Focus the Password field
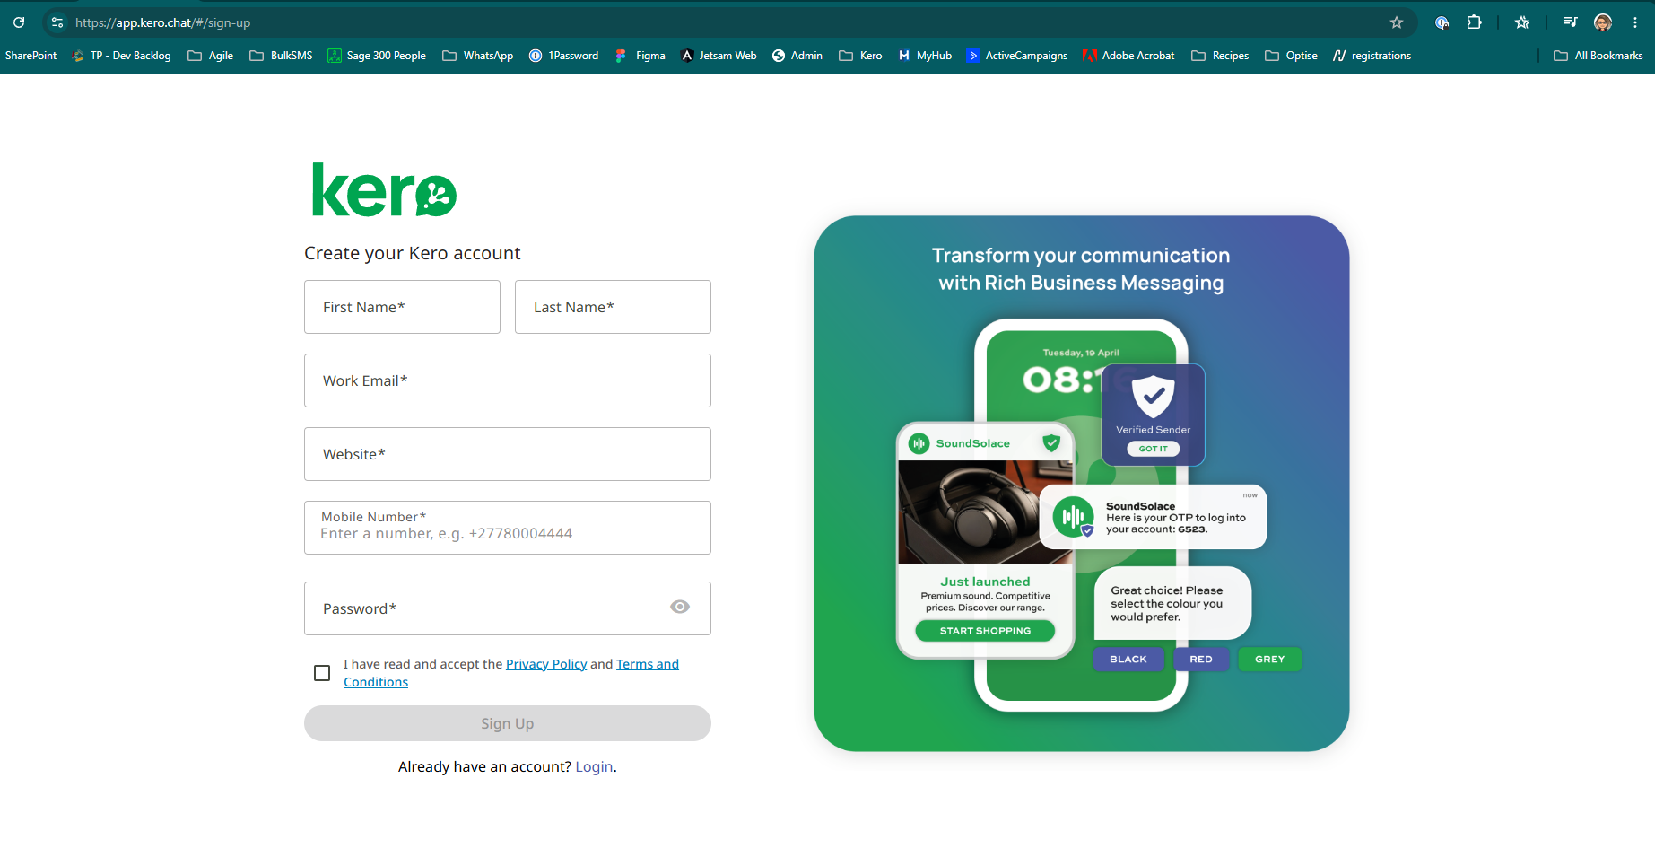1655x857 pixels. pos(508,608)
